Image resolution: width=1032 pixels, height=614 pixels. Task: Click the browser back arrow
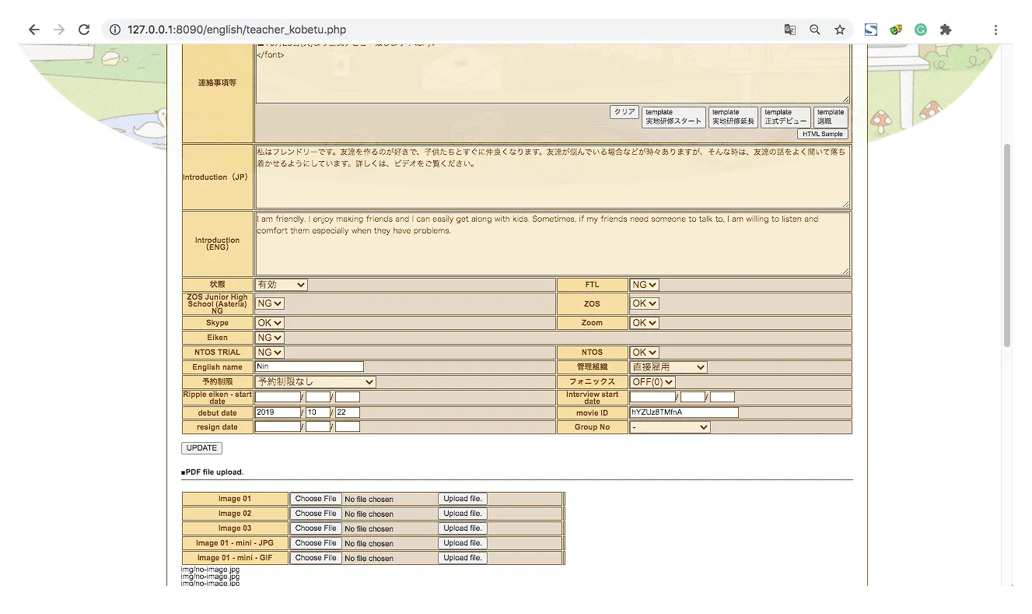click(33, 30)
